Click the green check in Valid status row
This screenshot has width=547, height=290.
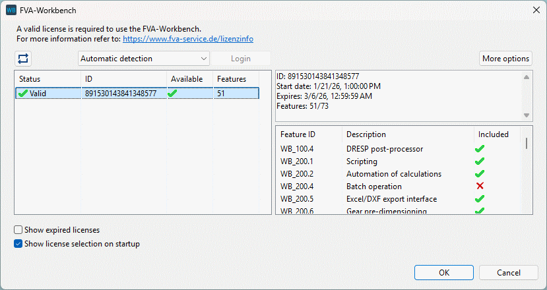pyautogui.click(x=23, y=94)
